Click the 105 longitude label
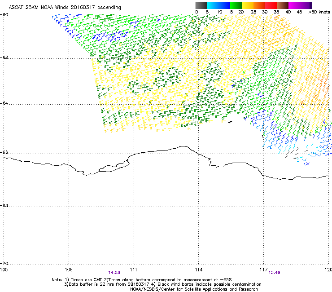 (4, 270)
